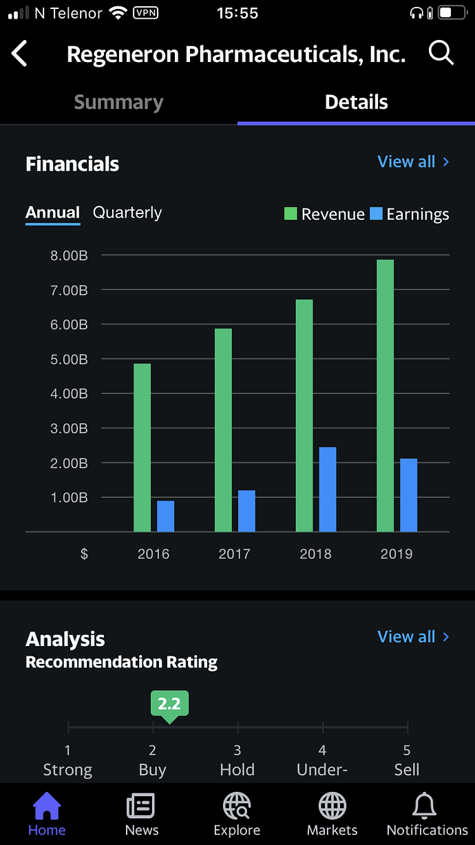Image resolution: width=475 pixels, height=845 pixels.
Task: Tap chevron next to Financials View all
Action: pos(446,162)
